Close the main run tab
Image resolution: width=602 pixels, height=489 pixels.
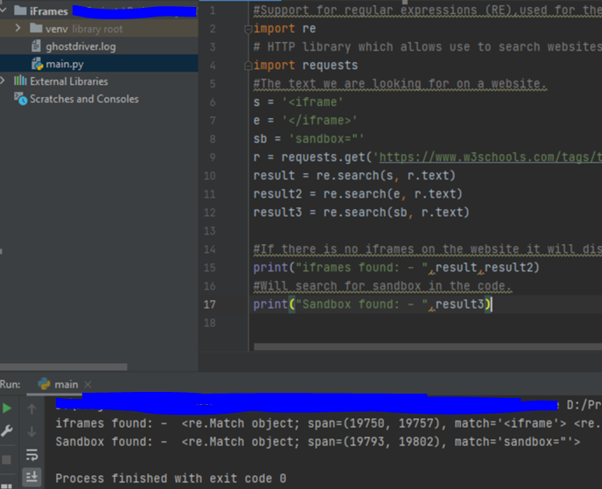click(87, 384)
